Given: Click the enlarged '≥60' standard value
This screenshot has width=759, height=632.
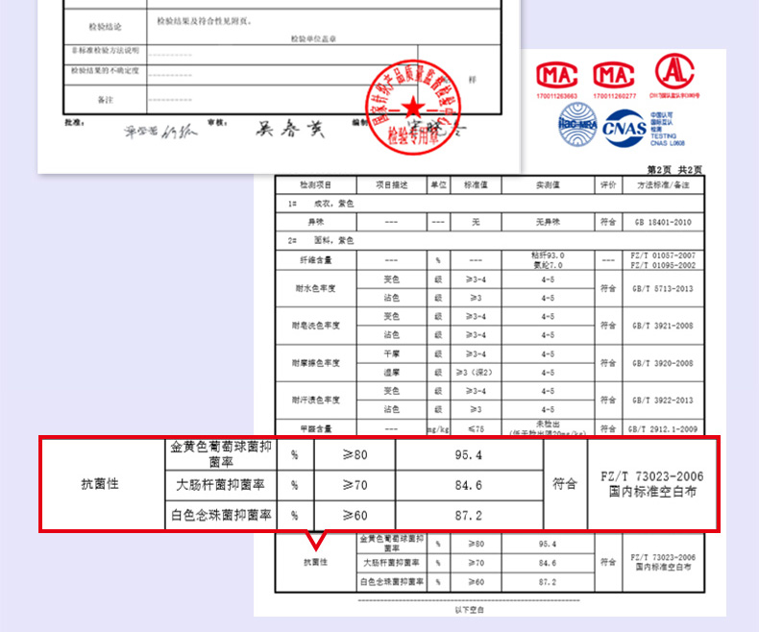Looking at the screenshot, I should (x=355, y=516).
